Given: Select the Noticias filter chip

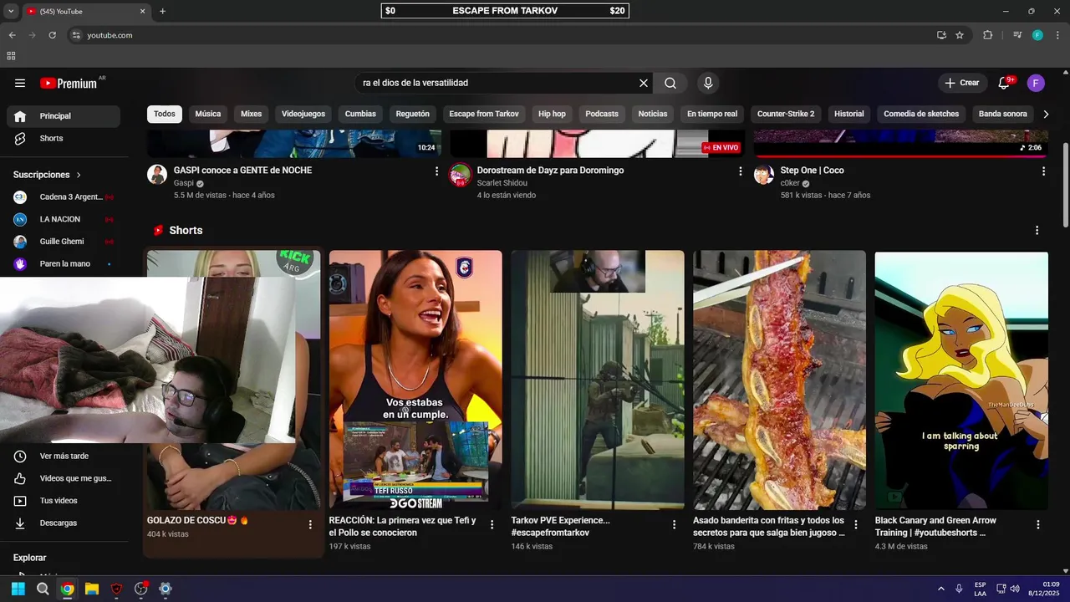Looking at the screenshot, I should point(653,114).
